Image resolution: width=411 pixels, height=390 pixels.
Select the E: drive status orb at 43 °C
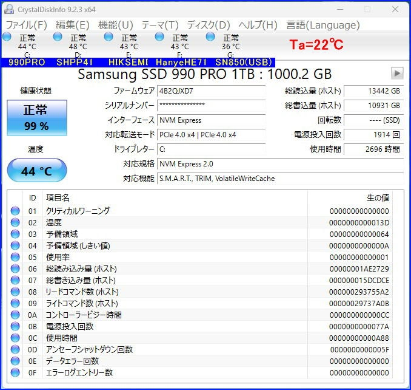[109, 36]
